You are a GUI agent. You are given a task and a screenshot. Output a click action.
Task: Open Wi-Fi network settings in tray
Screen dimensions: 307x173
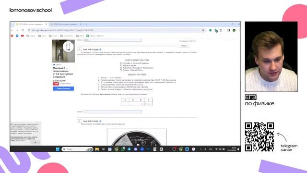tap(216, 149)
